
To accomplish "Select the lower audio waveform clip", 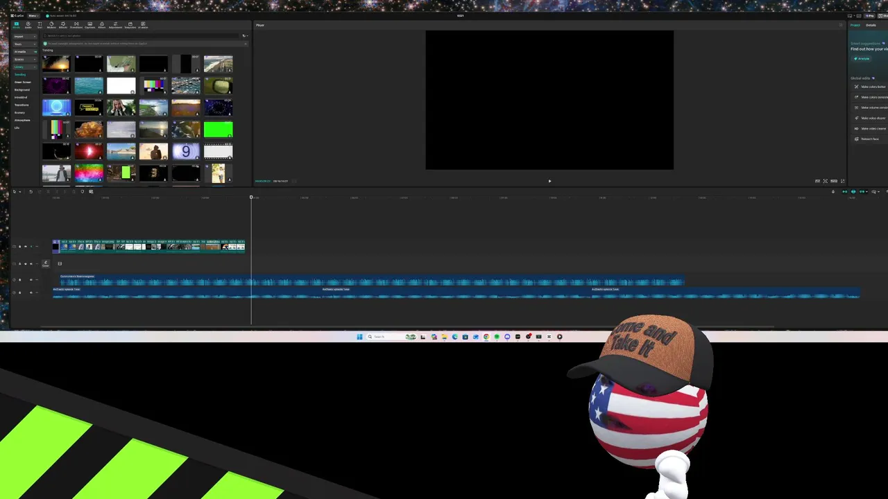I will point(456,293).
